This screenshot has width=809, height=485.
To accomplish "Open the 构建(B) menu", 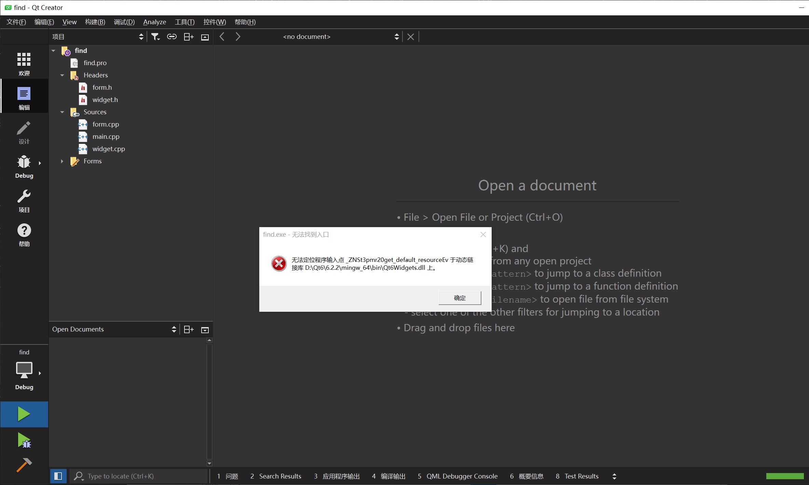I will click(x=95, y=22).
